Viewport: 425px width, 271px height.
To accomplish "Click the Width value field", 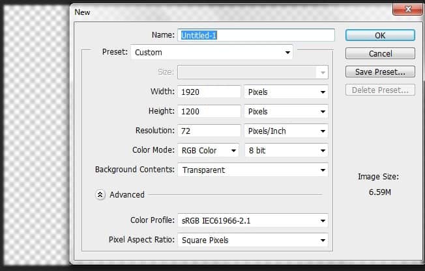I will click(x=209, y=92).
